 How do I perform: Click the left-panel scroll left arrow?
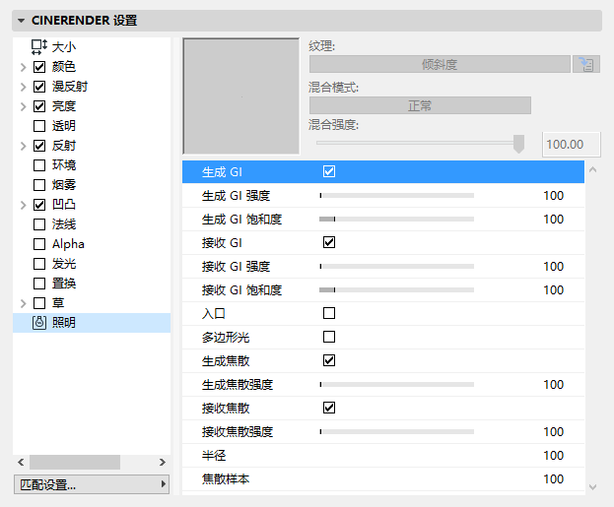(x=21, y=462)
